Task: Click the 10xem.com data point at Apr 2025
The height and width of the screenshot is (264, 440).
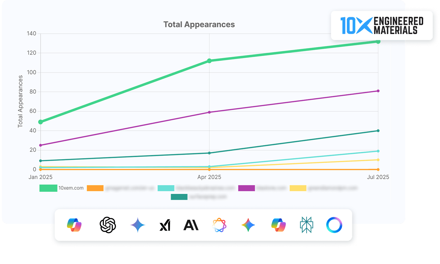Action: [209, 61]
